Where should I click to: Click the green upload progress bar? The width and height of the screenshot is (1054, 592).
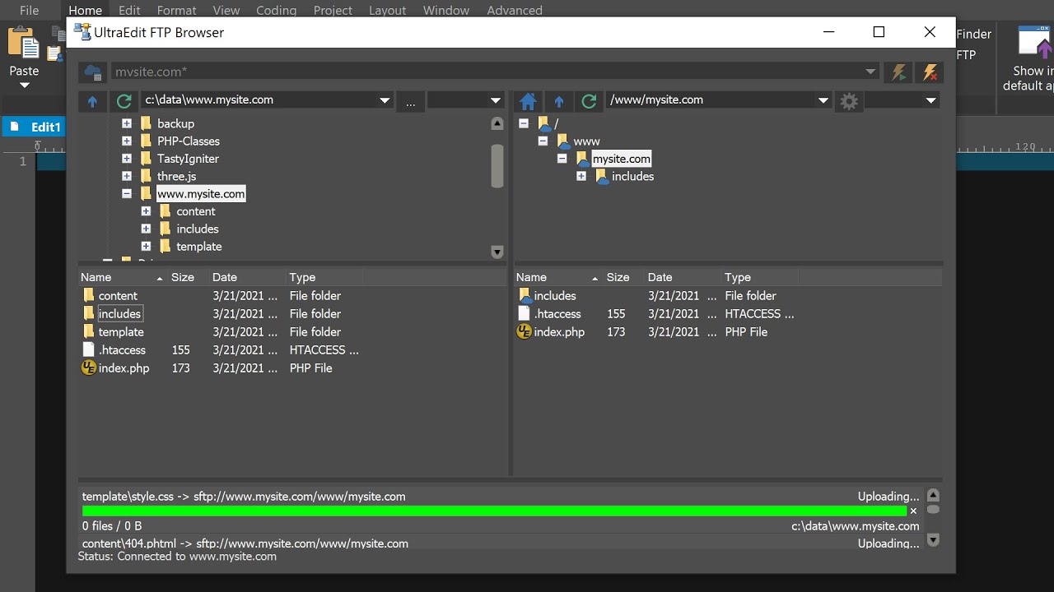click(x=494, y=511)
